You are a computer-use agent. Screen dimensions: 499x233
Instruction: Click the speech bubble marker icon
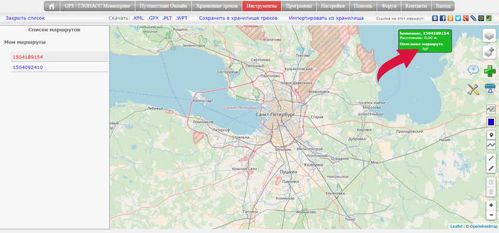(473, 70)
